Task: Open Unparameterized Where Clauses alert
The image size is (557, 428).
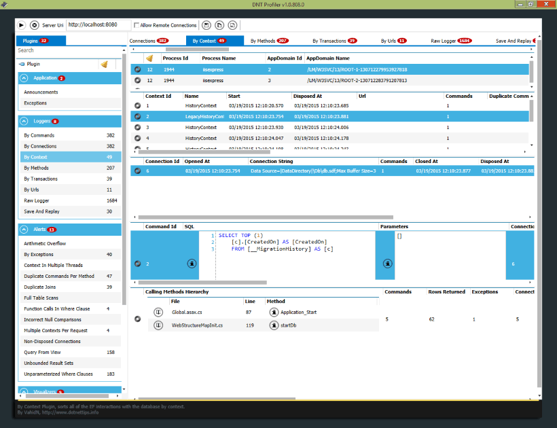Action: pos(69,374)
